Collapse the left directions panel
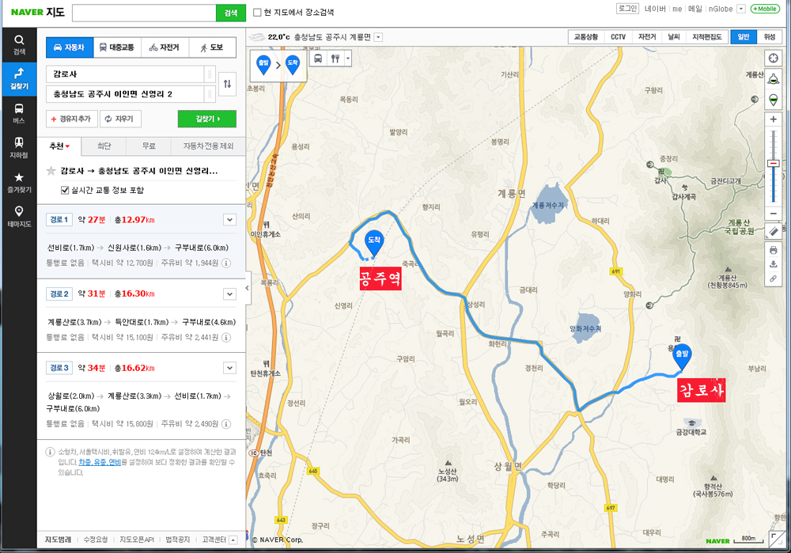Viewport: 791px width, 553px height. [247, 288]
